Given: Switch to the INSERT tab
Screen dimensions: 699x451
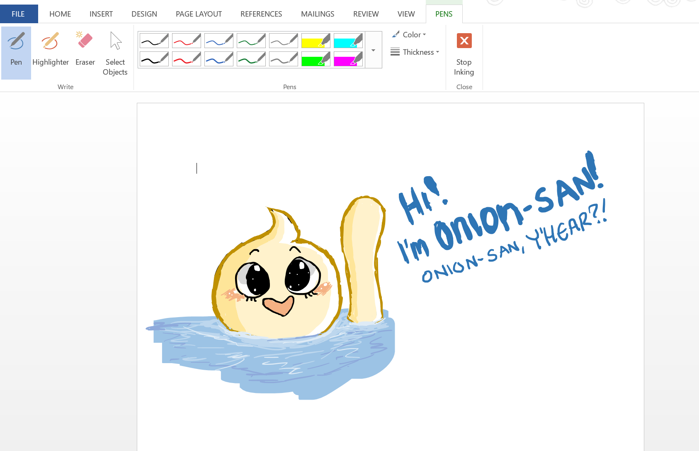Looking at the screenshot, I should point(101,14).
